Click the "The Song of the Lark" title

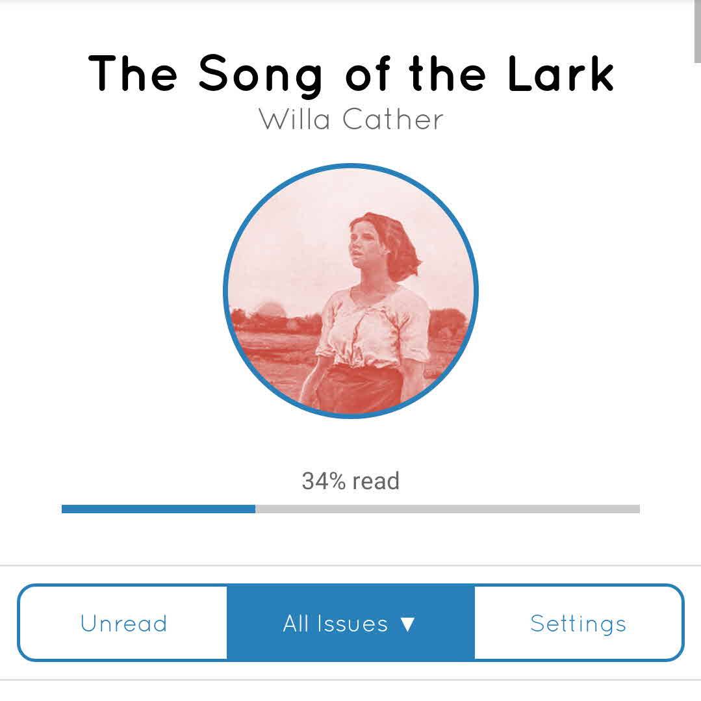pyautogui.click(x=351, y=72)
